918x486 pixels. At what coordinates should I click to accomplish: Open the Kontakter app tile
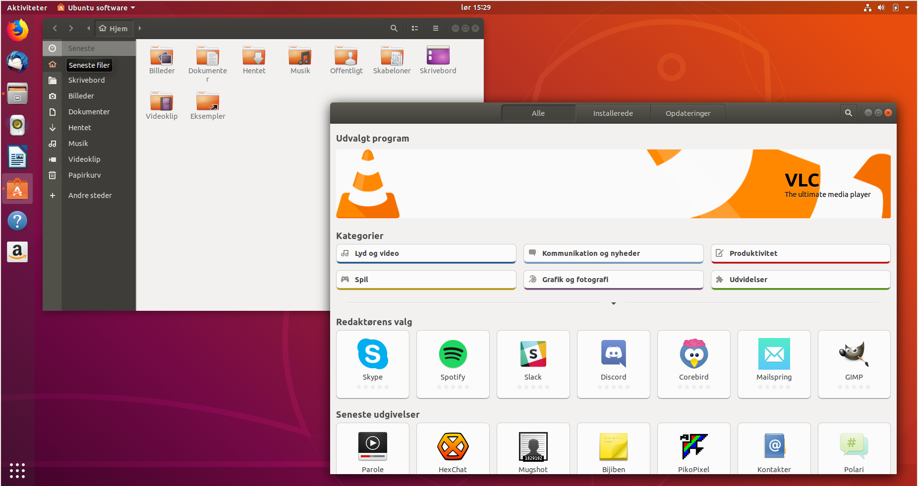click(x=774, y=449)
